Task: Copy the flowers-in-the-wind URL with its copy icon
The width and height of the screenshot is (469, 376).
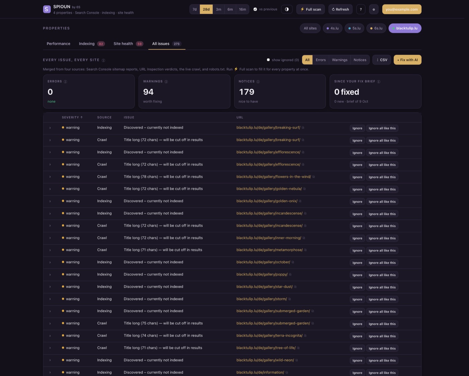Action: click(314, 177)
